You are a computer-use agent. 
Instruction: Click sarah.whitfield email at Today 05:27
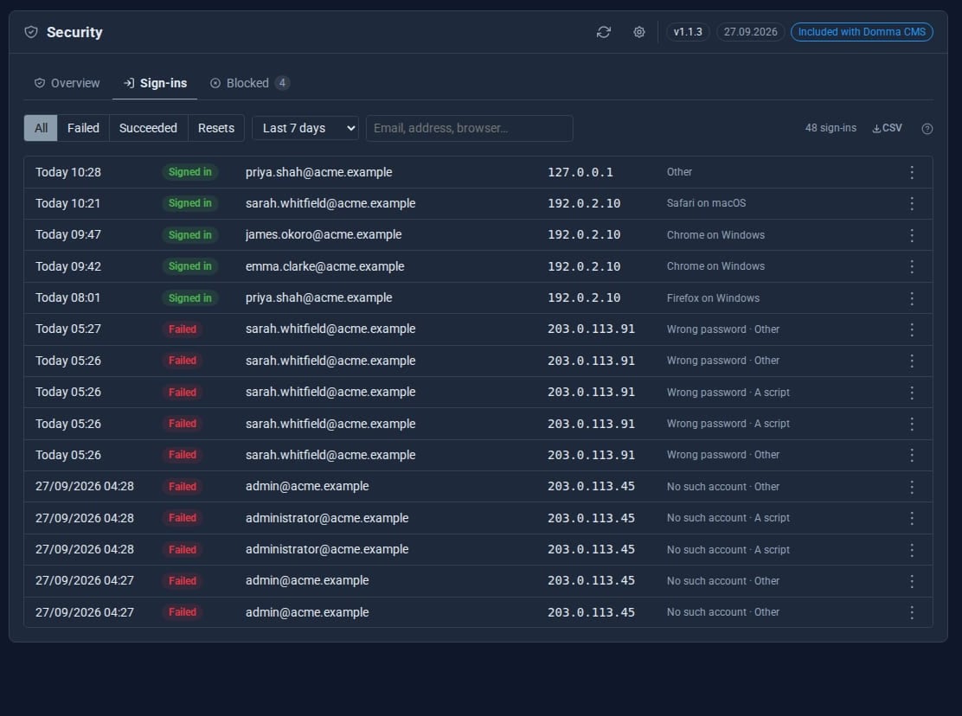[330, 329]
